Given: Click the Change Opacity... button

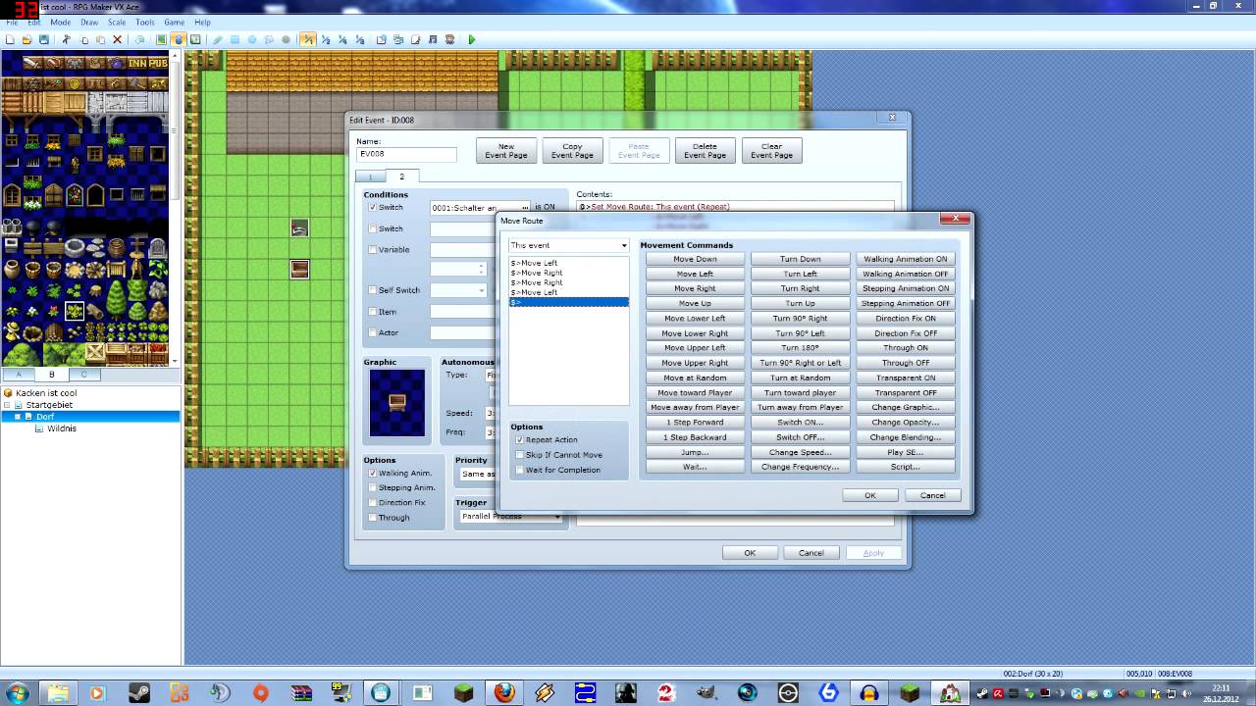Looking at the screenshot, I should point(905,423).
